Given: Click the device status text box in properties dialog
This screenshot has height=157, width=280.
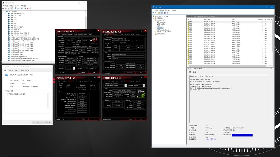Looking at the screenshot, I should point(27,100).
